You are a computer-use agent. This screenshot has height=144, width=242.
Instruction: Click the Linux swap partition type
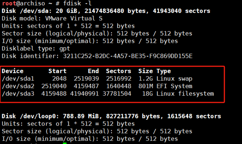pos(174,79)
